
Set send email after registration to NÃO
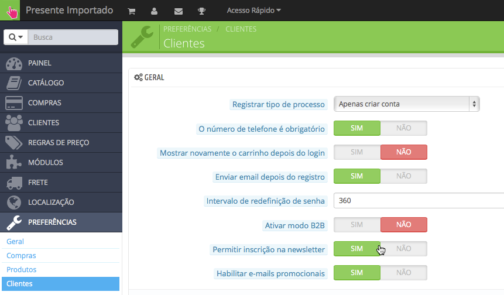coord(404,176)
